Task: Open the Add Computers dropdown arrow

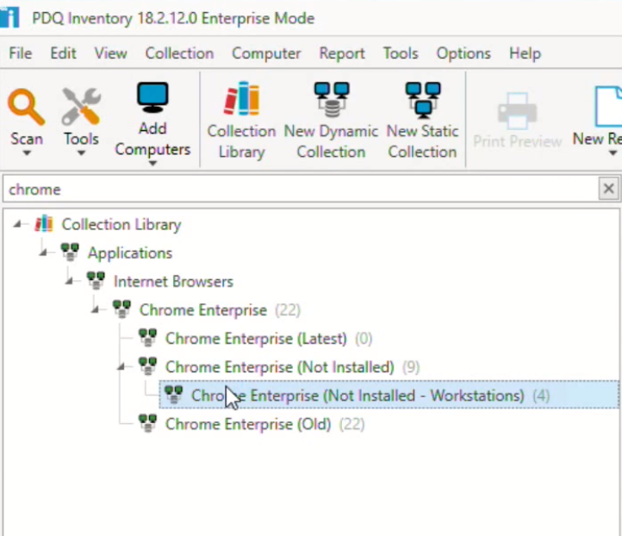Action: pos(152,163)
